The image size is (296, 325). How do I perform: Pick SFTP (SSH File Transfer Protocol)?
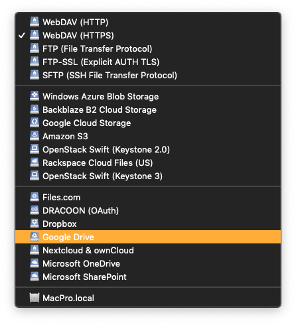(148, 75)
